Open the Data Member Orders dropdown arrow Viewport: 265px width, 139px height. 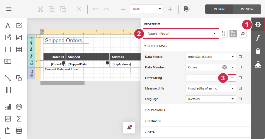pyautogui.click(x=233, y=67)
